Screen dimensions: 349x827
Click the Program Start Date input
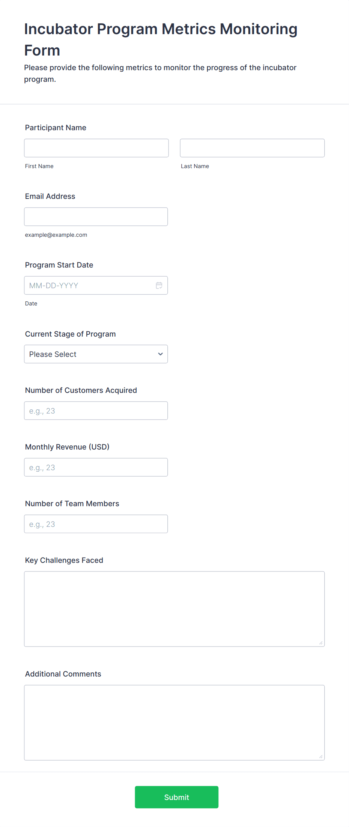coord(96,286)
